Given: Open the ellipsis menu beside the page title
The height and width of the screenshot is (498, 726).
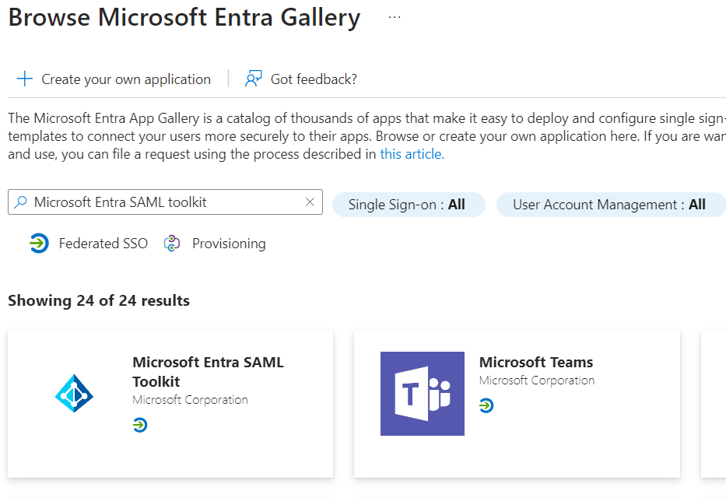Looking at the screenshot, I should tap(395, 17).
